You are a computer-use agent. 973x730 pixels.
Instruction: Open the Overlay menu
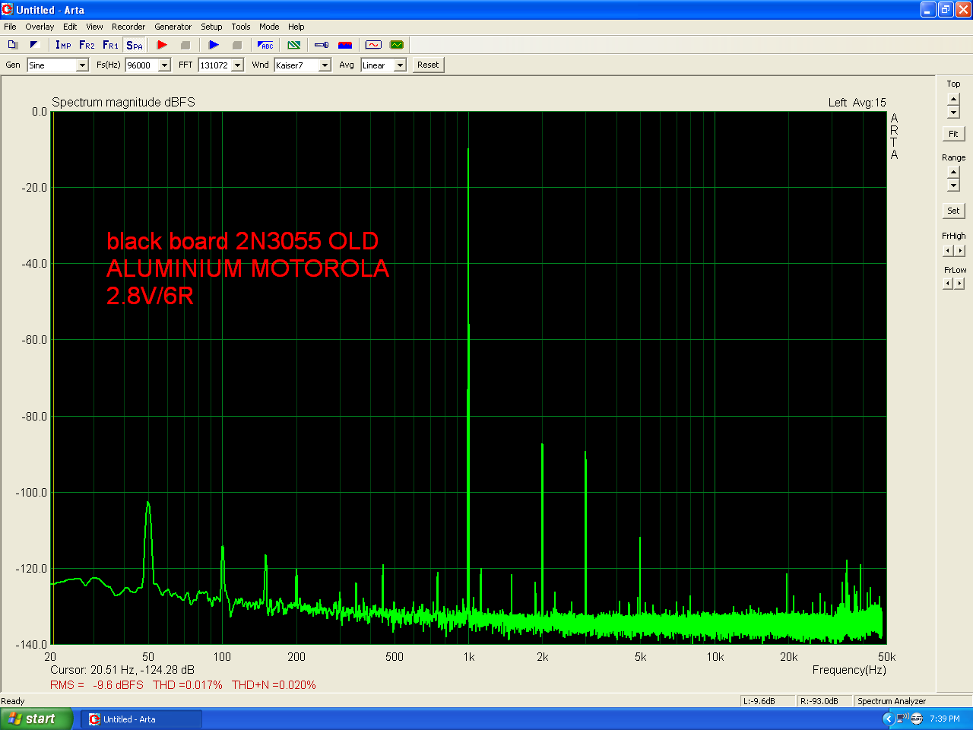tap(40, 27)
